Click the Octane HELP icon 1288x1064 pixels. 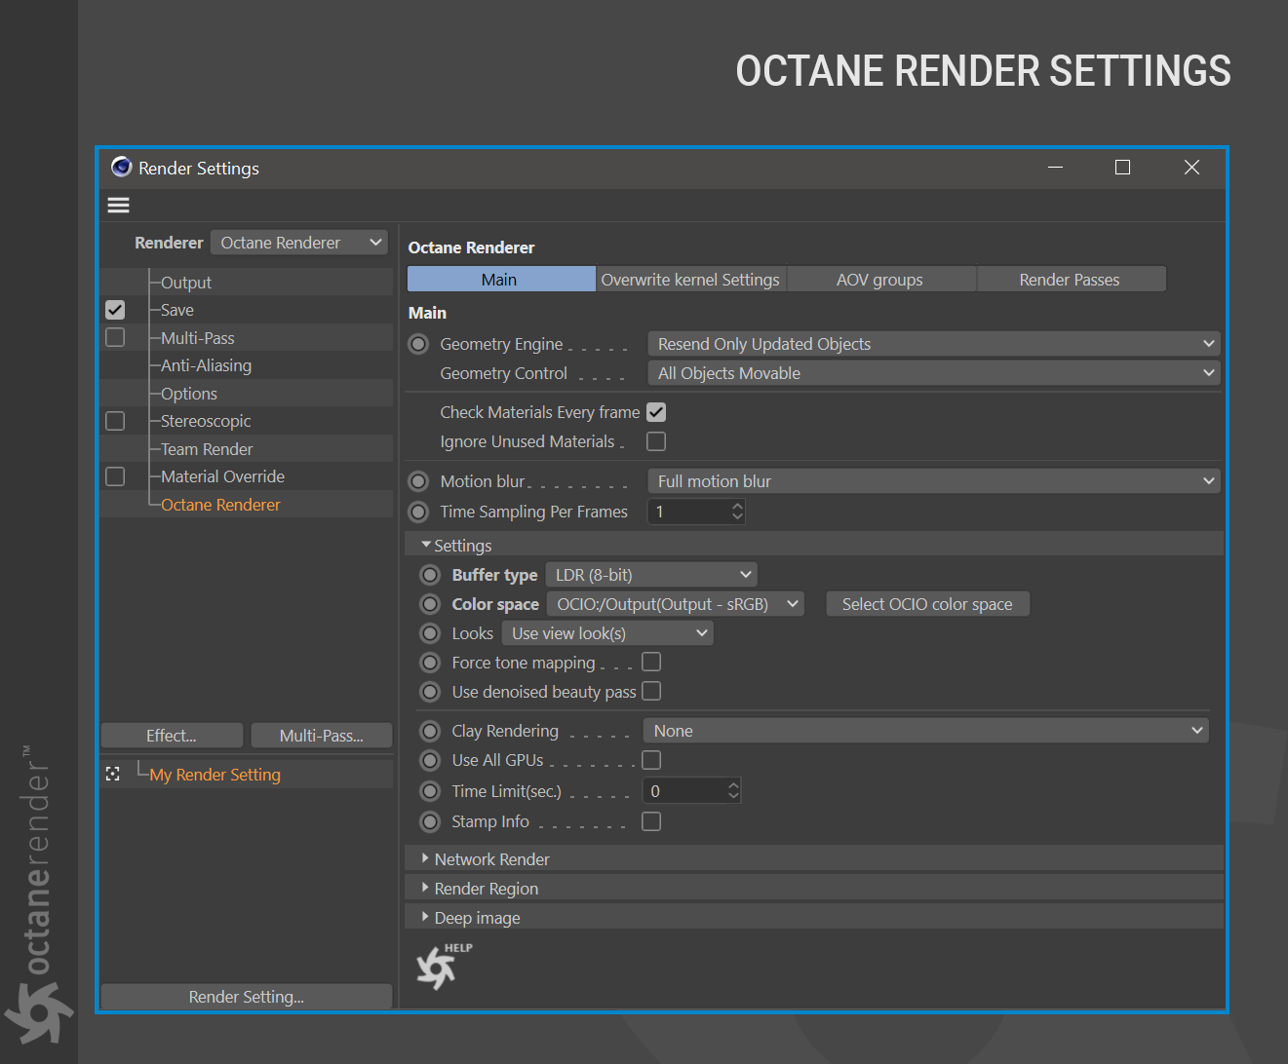444,966
